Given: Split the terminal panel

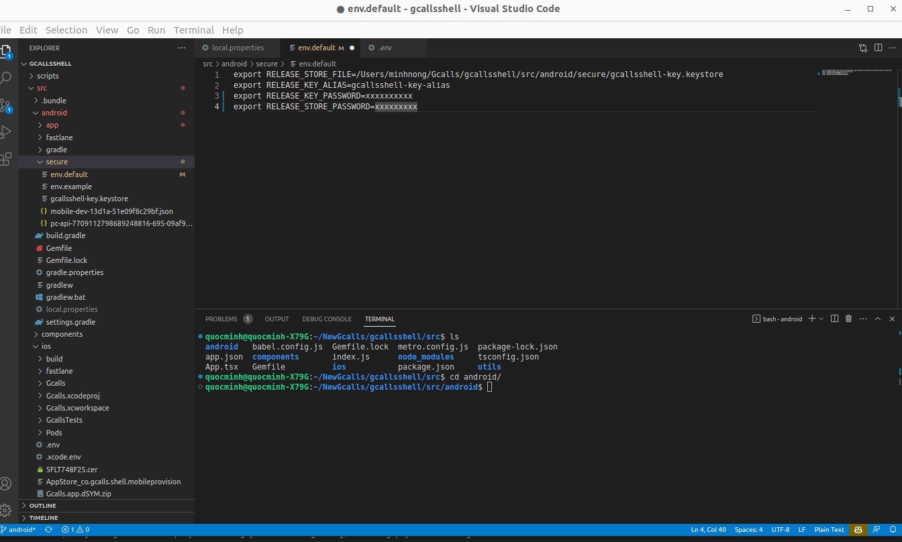Looking at the screenshot, I should pyautogui.click(x=835, y=319).
